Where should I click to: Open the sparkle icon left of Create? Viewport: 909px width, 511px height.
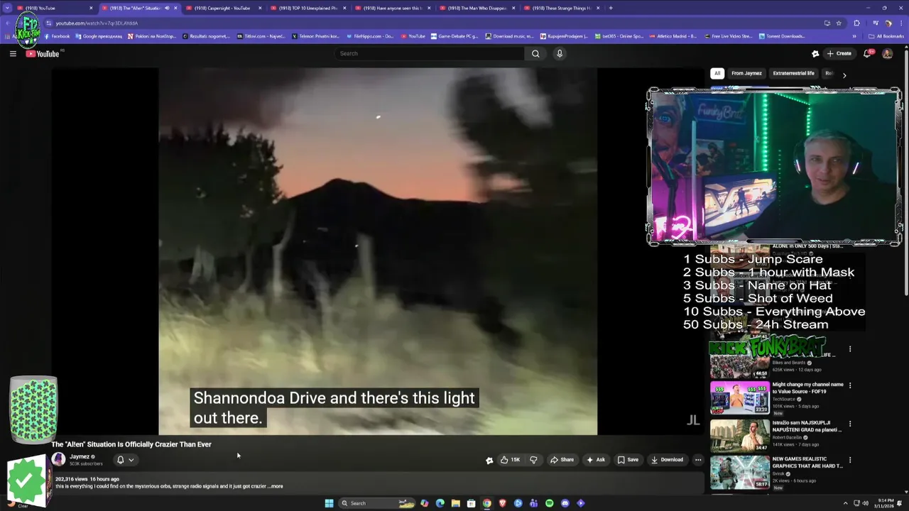point(815,53)
